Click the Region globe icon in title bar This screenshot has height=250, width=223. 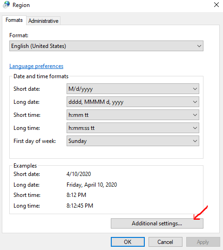[6, 5]
